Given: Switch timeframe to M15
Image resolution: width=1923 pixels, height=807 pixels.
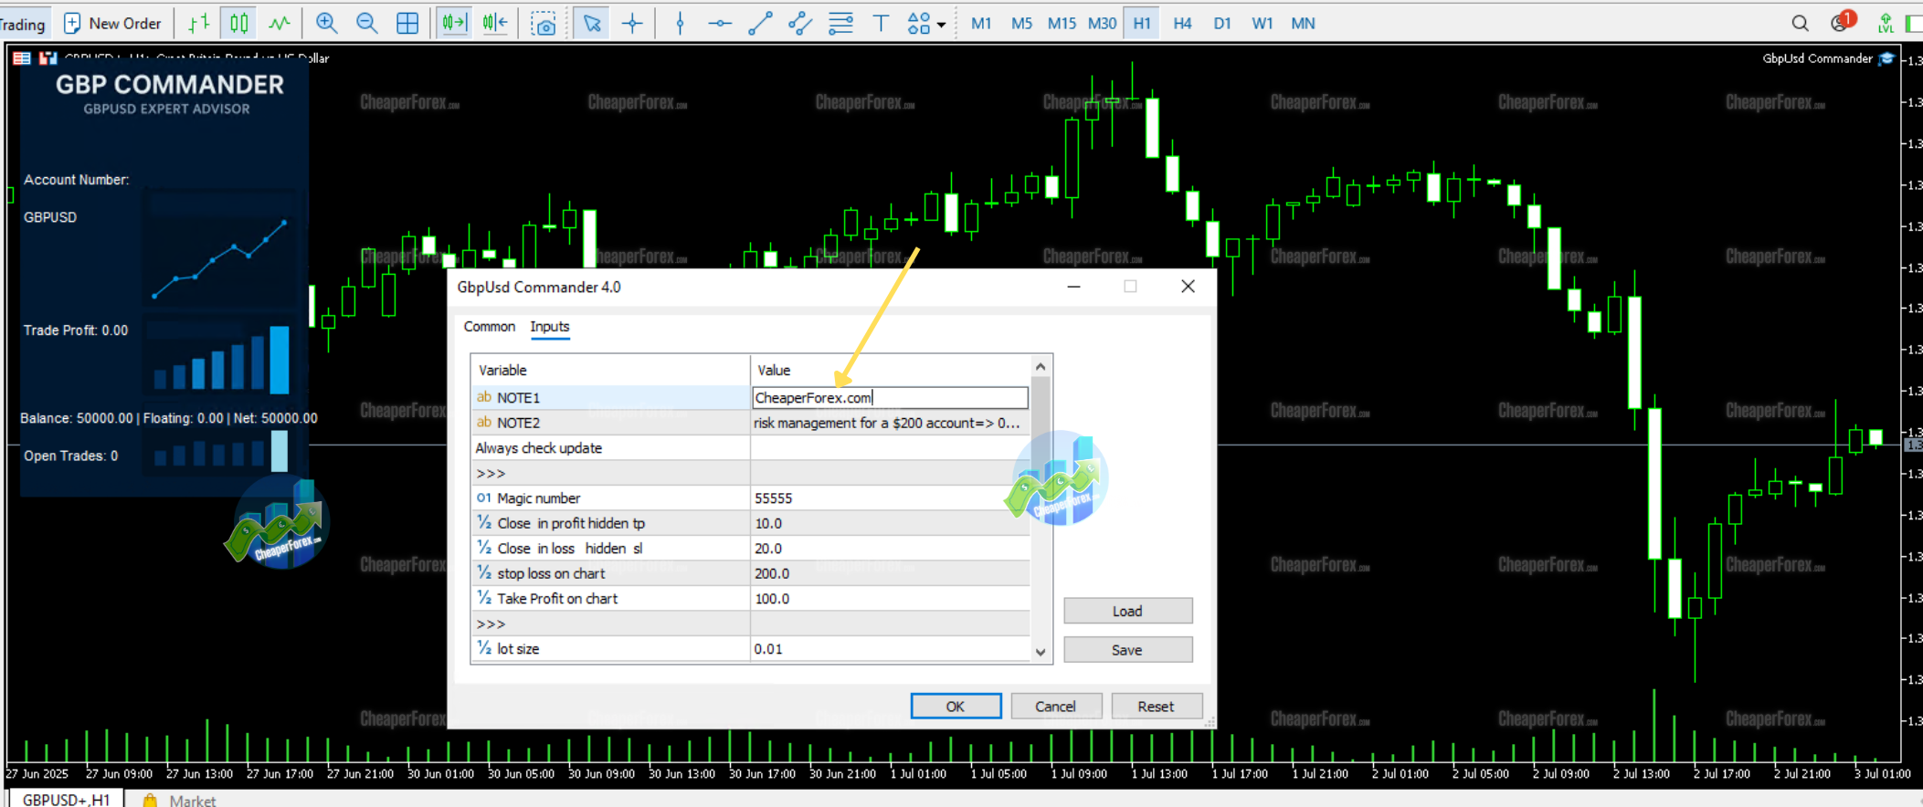Looking at the screenshot, I should coord(1062,23).
